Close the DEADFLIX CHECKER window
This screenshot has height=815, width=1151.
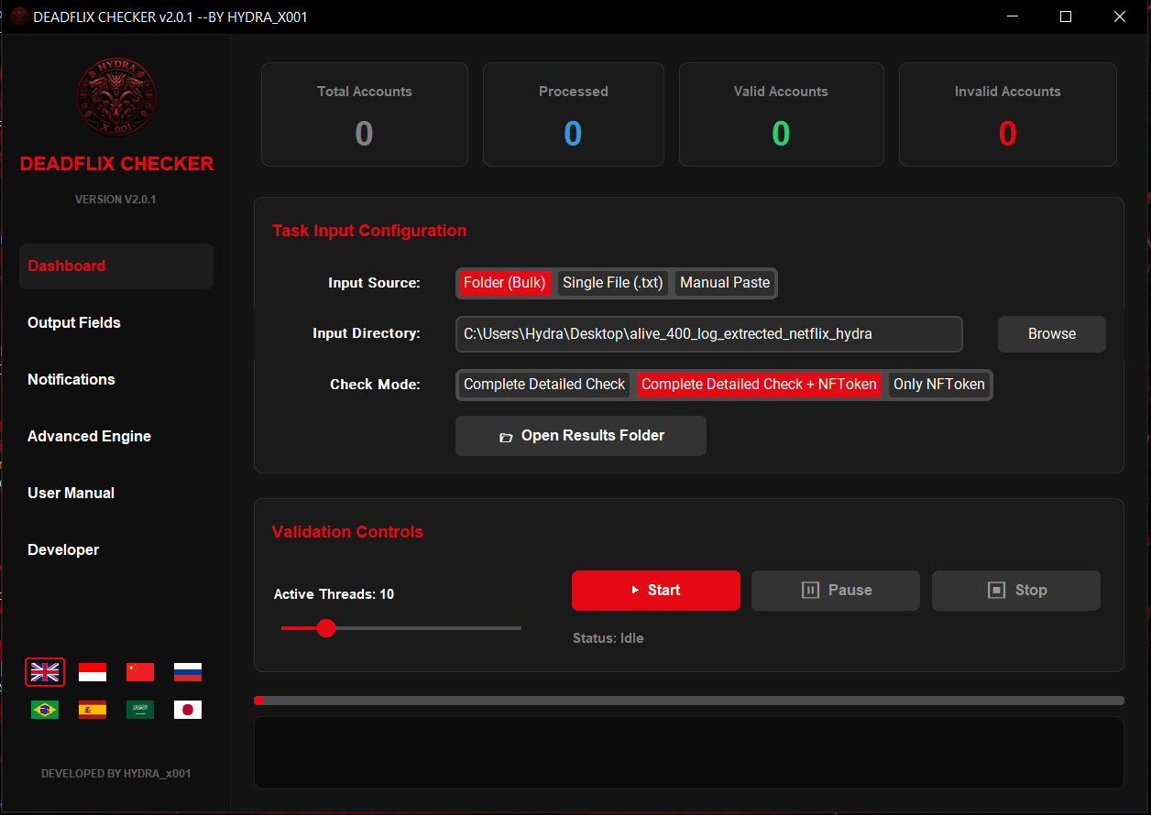pyautogui.click(x=1120, y=16)
